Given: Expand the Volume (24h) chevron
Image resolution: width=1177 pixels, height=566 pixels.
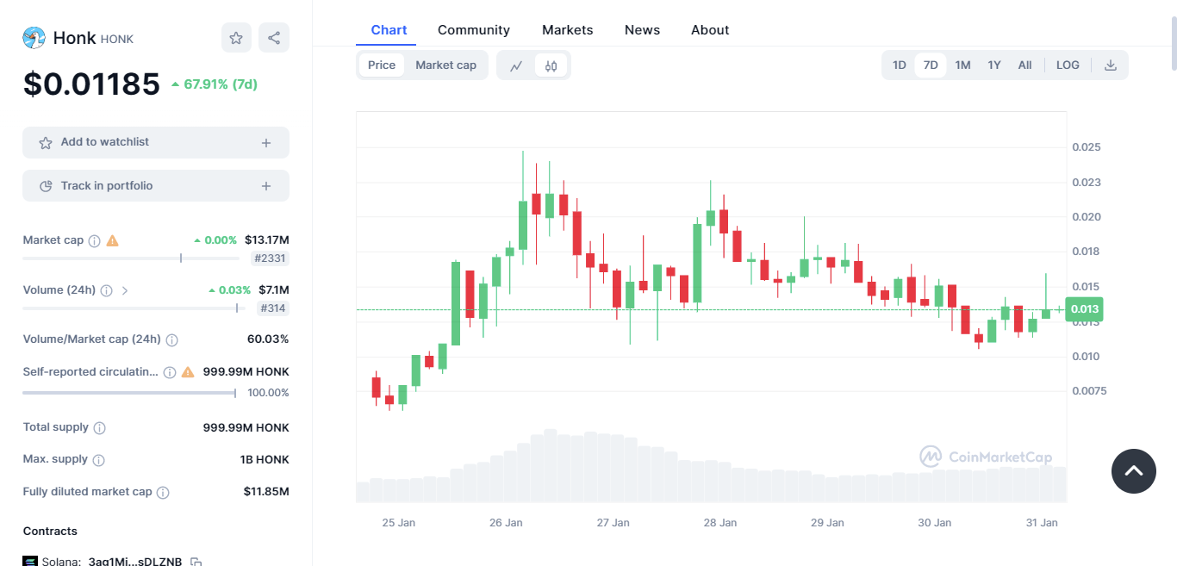Looking at the screenshot, I should point(125,290).
